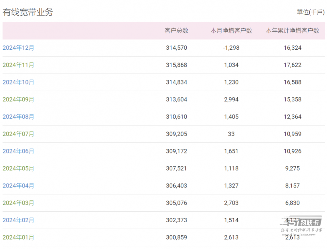This screenshot has height=249, width=327.
Task: Click the 有线宽带业务 section title
Action: click(x=28, y=12)
